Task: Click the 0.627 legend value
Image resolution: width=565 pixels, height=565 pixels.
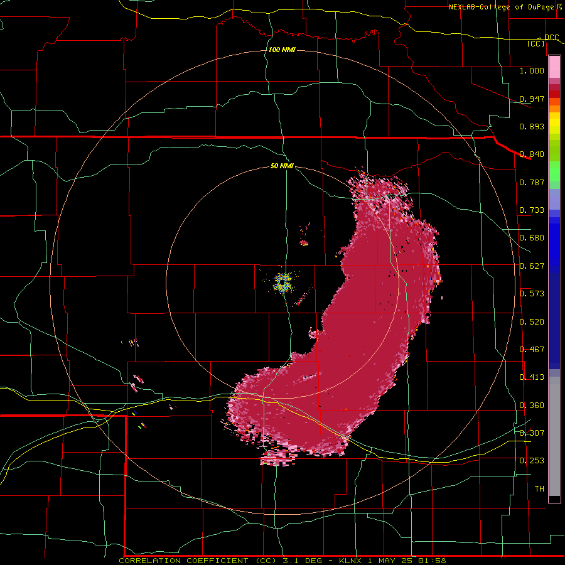Action: coord(532,266)
